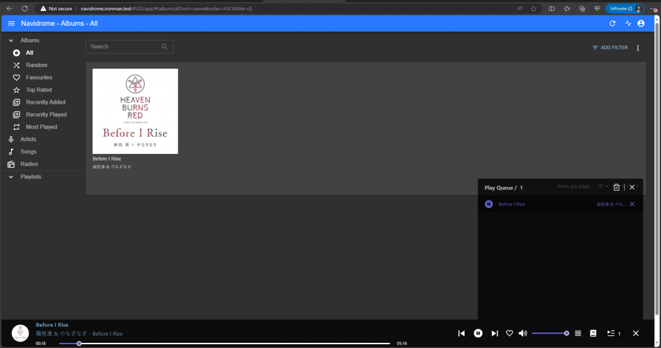Open the browser essentials heart icon

pos(597,8)
